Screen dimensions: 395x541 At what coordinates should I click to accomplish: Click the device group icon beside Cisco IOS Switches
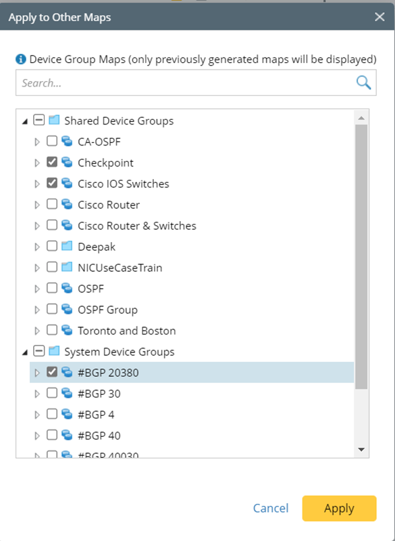tap(65, 183)
